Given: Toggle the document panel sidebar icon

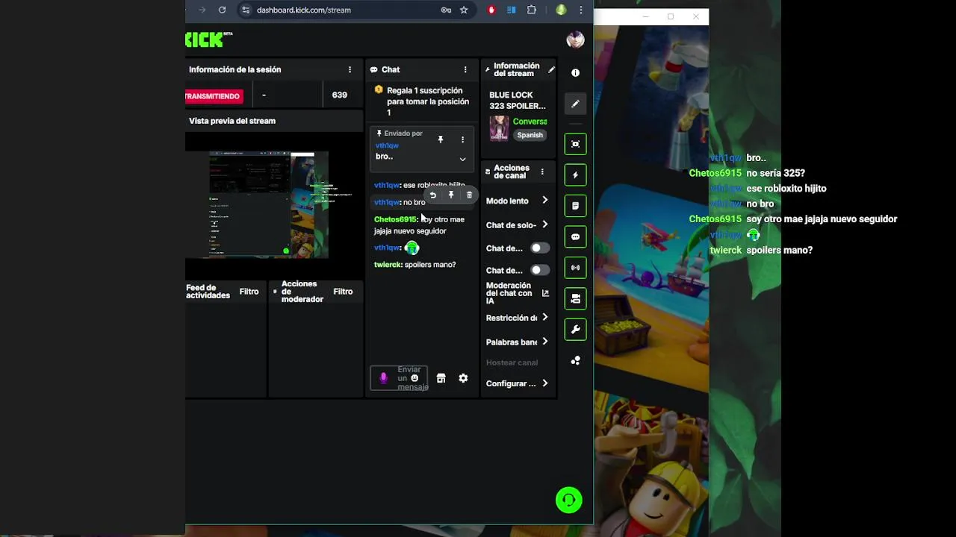Looking at the screenshot, I should click(x=575, y=206).
